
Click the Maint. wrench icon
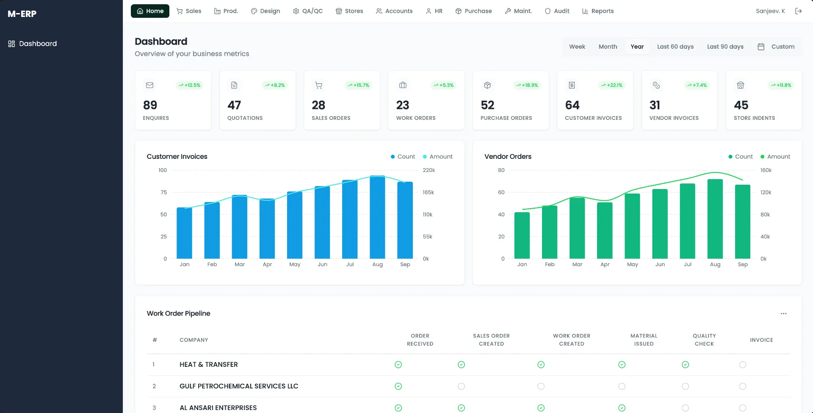pyautogui.click(x=507, y=11)
